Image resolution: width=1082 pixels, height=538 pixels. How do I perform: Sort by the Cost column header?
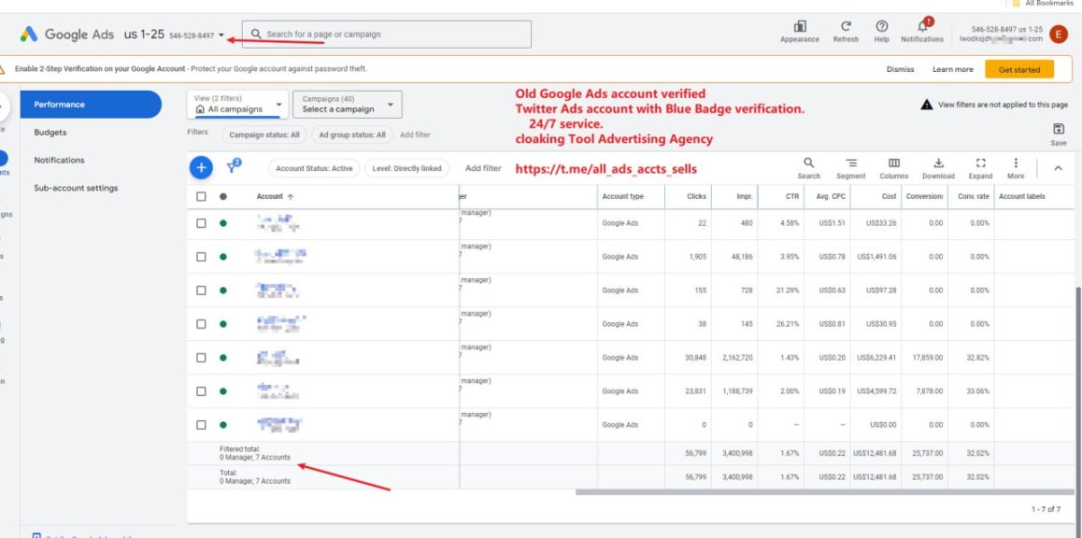point(889,196)
